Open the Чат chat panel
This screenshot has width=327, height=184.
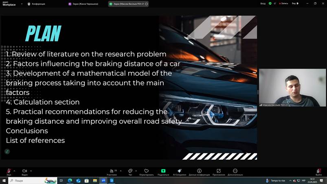pos(130,171)
